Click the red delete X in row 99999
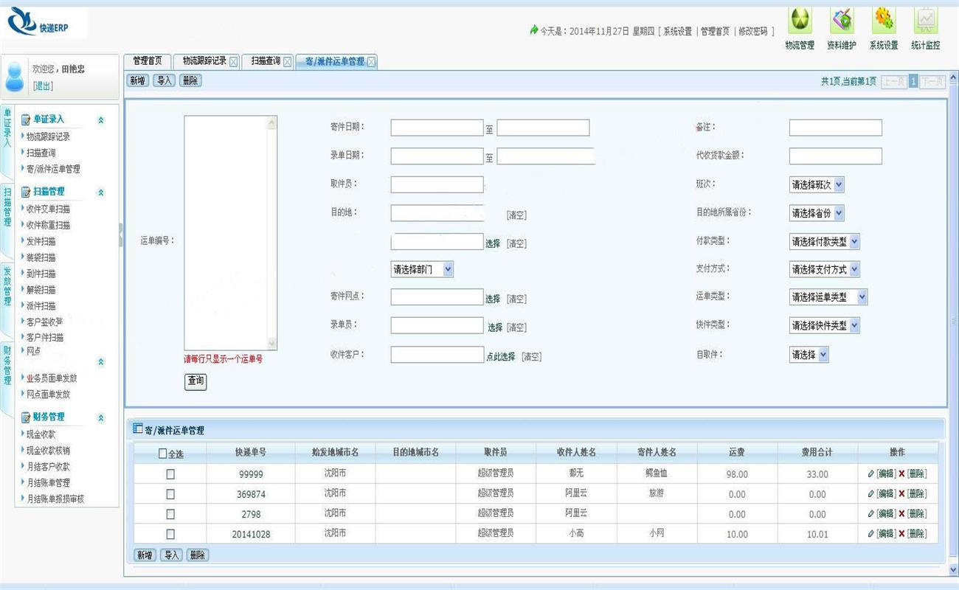This screenshot has height=590, width=959. (x=901, y=473)
